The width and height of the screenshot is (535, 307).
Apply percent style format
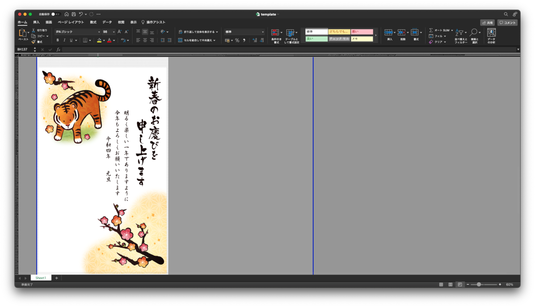(x=237, y=40)
